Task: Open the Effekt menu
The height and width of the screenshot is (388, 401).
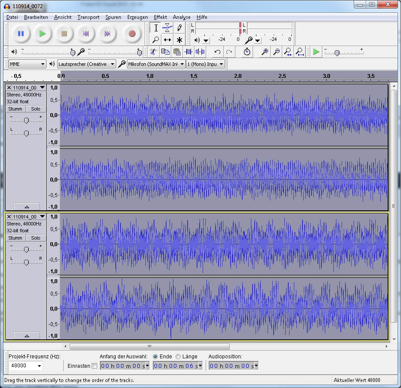Action: point(160,17)
